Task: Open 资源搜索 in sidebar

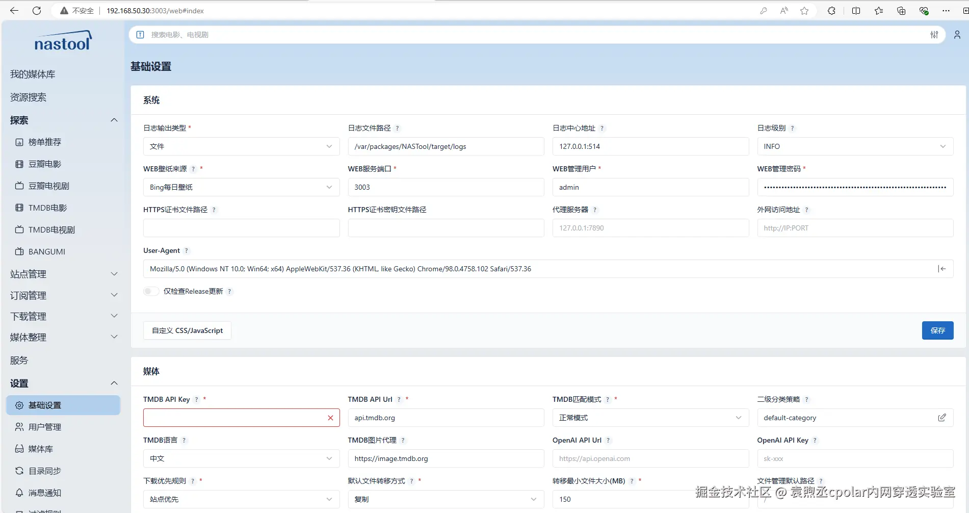Action: click(x=28, y=97)
